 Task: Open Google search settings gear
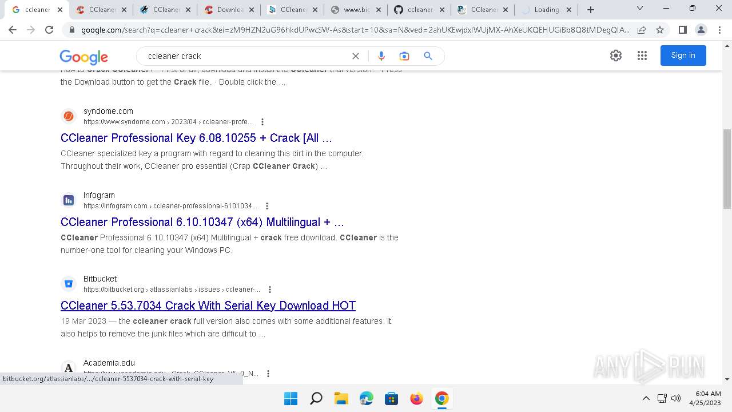coord(616,56)
